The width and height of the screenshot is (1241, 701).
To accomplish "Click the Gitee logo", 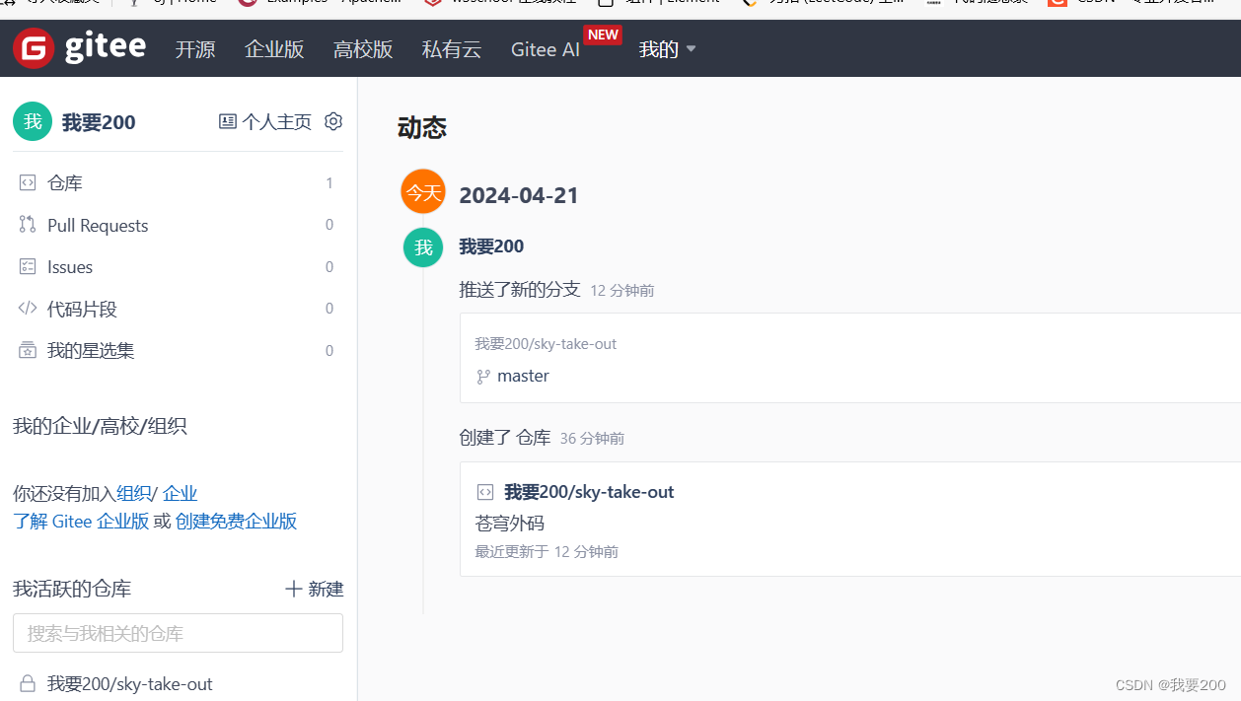I will click(x=79, y=47).
